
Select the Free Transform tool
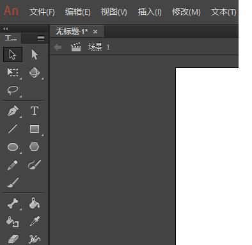(x=13, y=72)
